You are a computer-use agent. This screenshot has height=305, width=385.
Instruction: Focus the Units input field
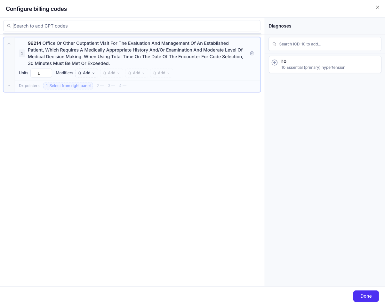41,73
